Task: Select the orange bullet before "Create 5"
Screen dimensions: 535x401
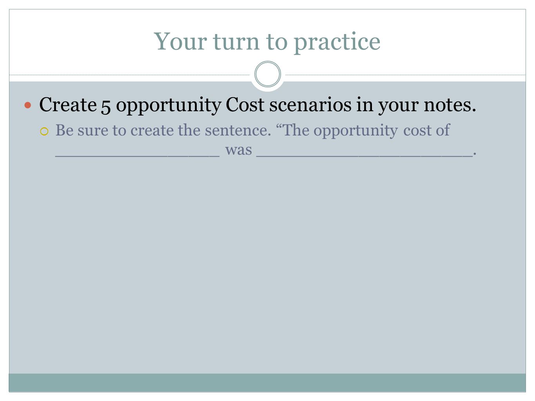Action: 28,105
